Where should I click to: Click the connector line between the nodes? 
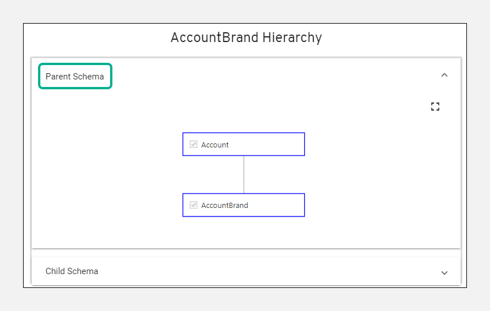pyautogui.click(x=244, y=175)
